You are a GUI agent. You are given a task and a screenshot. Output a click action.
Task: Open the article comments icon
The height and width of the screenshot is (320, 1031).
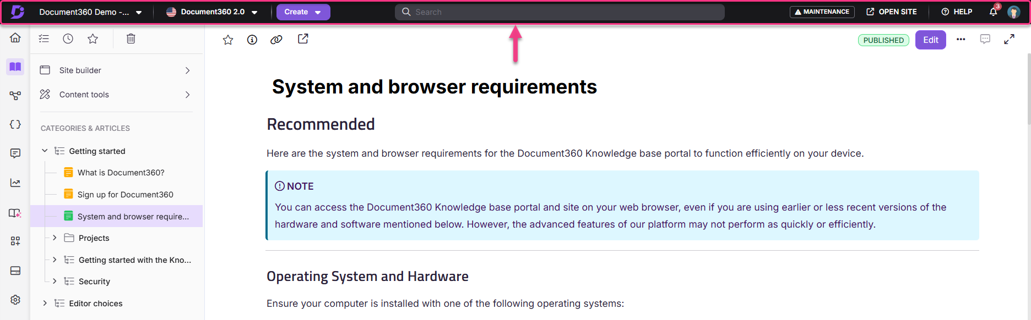click(985, 39)
